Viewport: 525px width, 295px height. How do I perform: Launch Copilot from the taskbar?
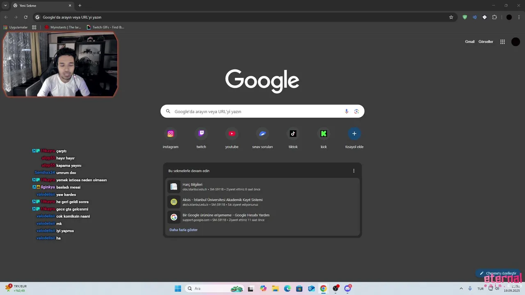click(263, 288)
